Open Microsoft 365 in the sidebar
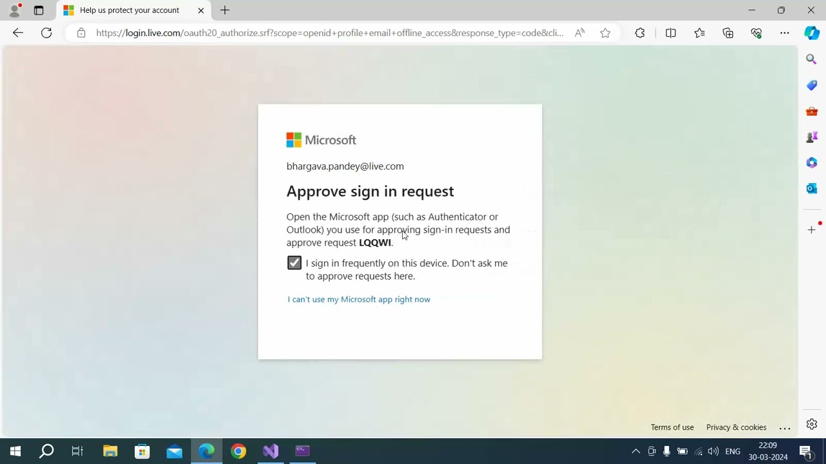The width and height of the screenshot is (826, 464). [812, 162]
